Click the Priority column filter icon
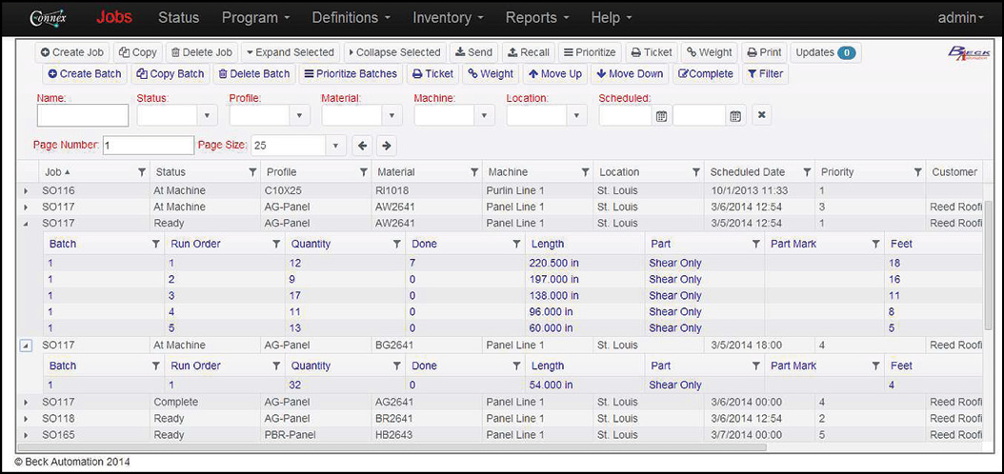 point(917,172)
